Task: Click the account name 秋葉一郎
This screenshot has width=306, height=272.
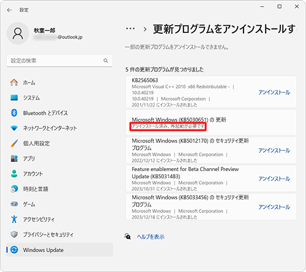Action: pos(45,31)
